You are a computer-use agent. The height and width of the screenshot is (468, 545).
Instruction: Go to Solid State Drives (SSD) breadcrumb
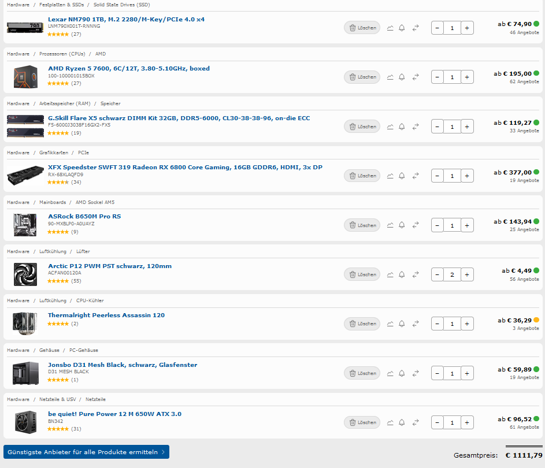point(121,5)
